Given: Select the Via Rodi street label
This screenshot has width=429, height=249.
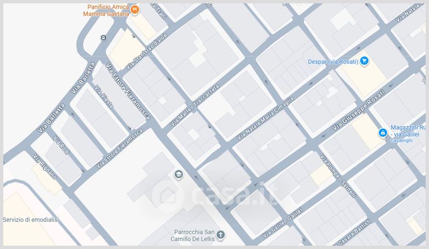Looking at the screenshot, I should click(61, 145).
